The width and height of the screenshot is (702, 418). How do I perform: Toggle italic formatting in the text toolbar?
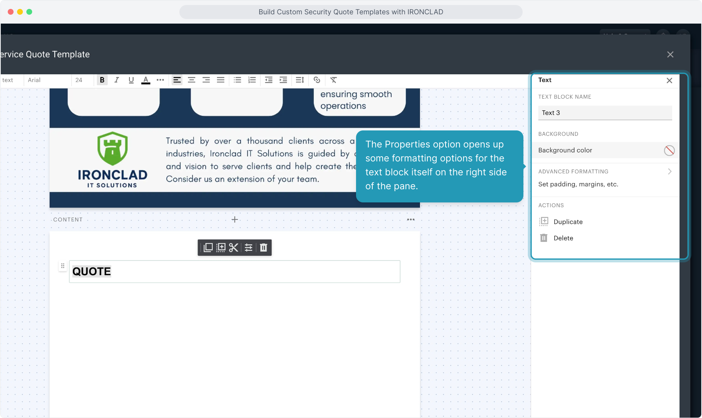click(117, 80)
